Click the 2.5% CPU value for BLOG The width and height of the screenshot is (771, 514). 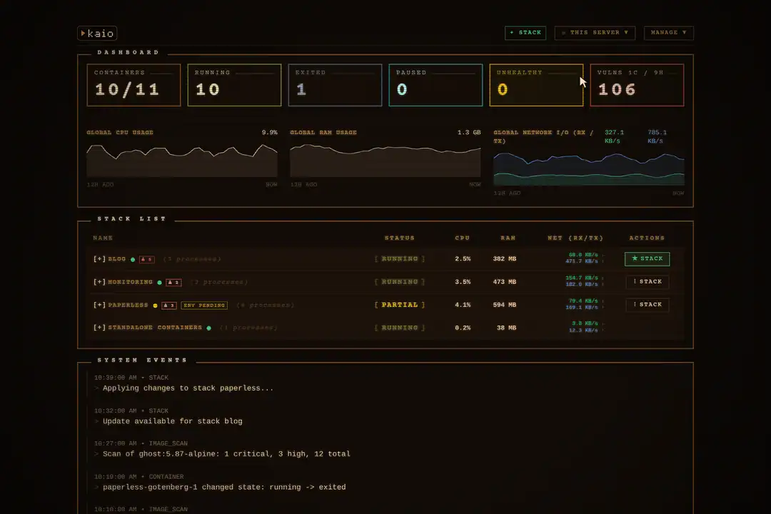pyautogui.click(x=463, y=258)
